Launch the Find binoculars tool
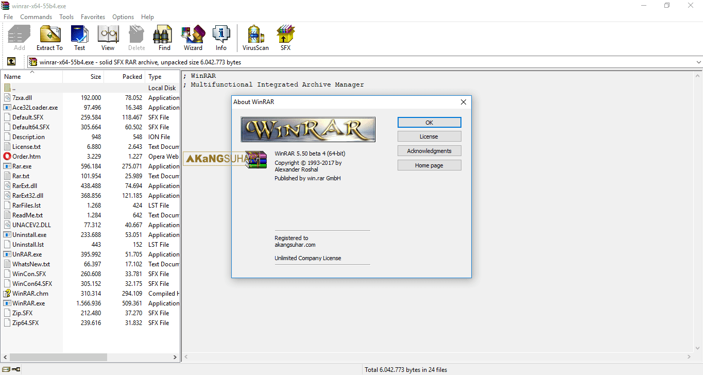Screen dimensions: 703x375 coord(164,38)
